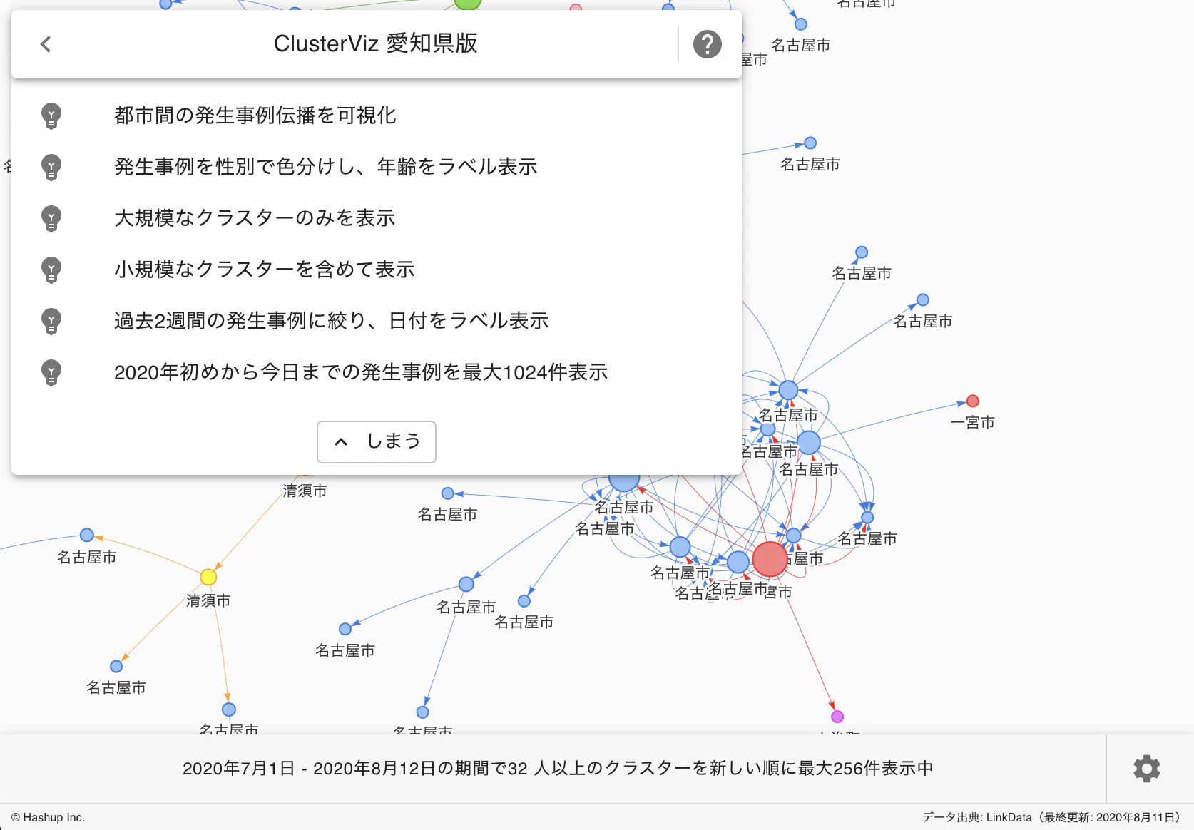Image resolution: width=1194 pixels, height=830 pixels.
Task: Click the status text 2020年7月1日 - 2020年8月12日の期間
Action: [558, 769]
